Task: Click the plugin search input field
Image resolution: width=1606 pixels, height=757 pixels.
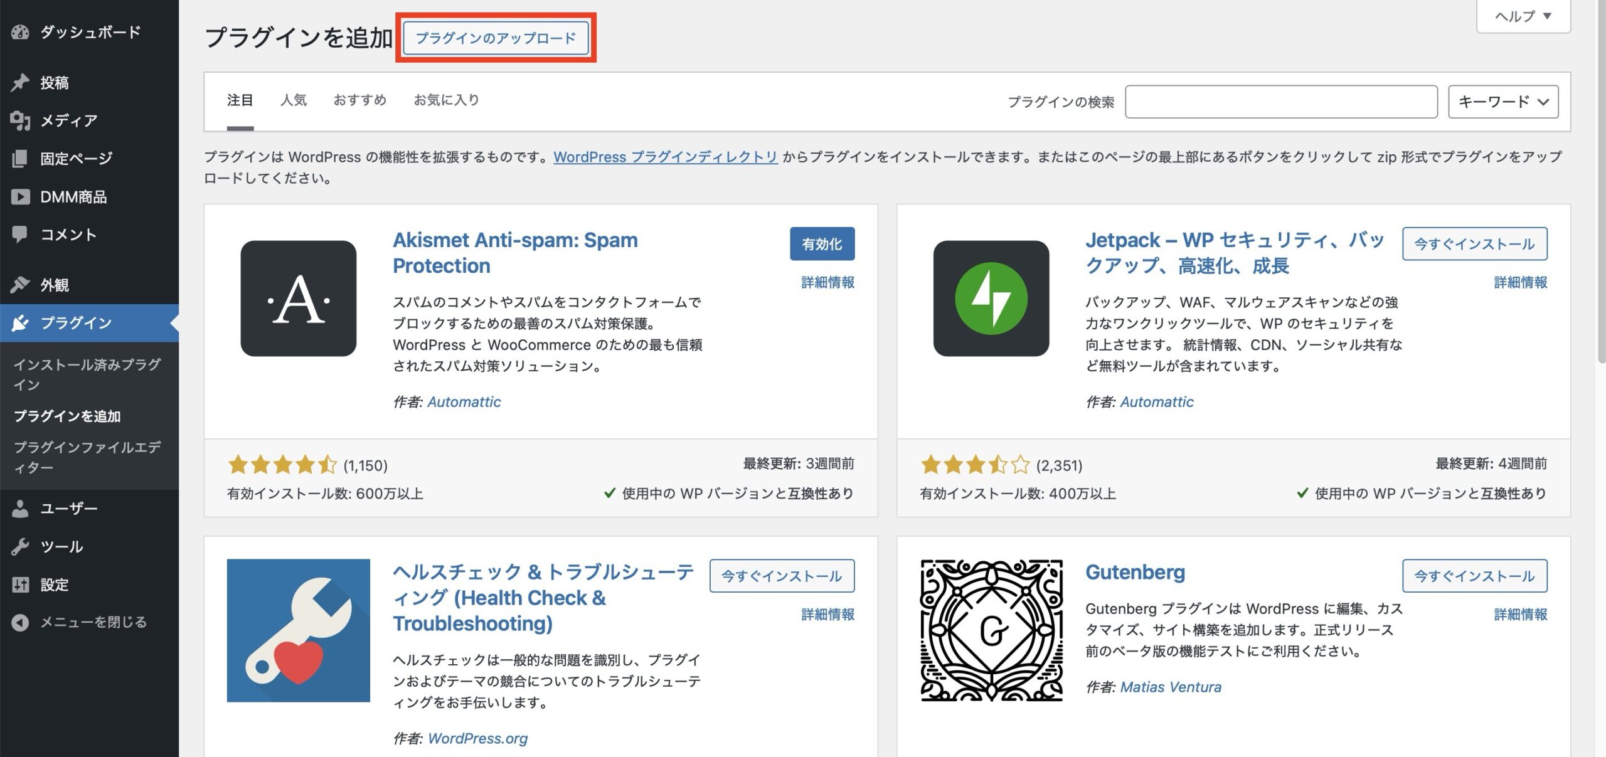Action: (x=1282, y=100)
